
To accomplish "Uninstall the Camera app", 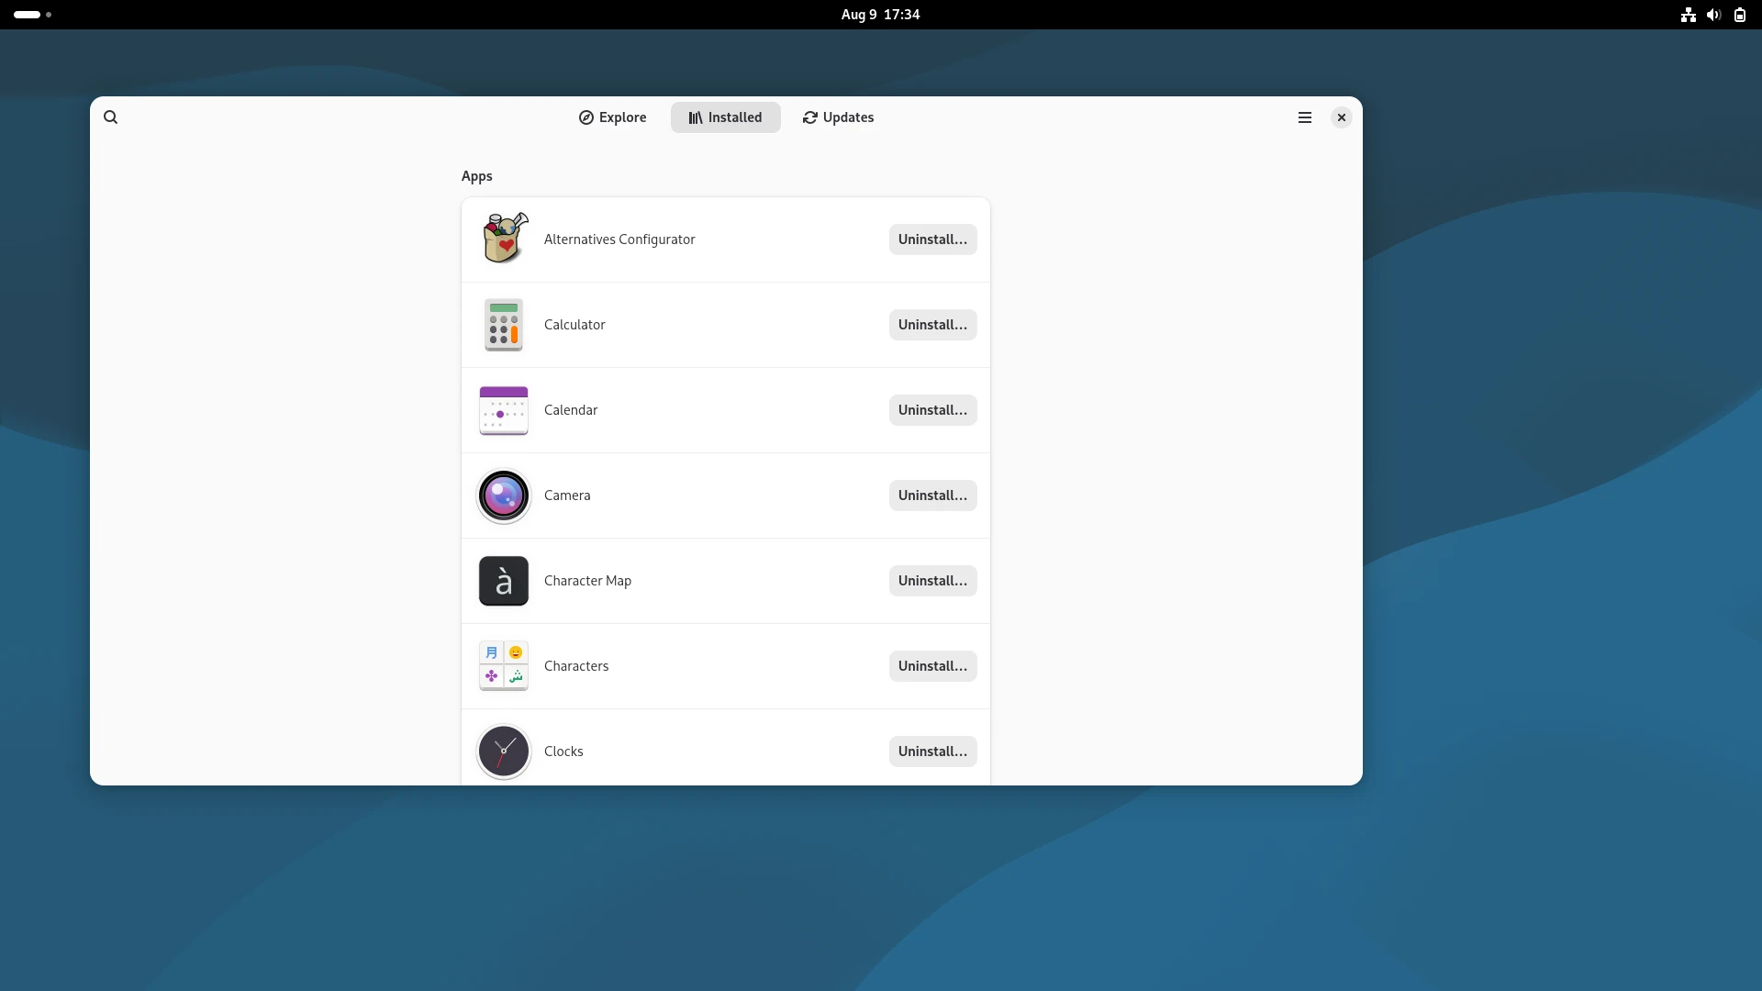I will 932,495.
